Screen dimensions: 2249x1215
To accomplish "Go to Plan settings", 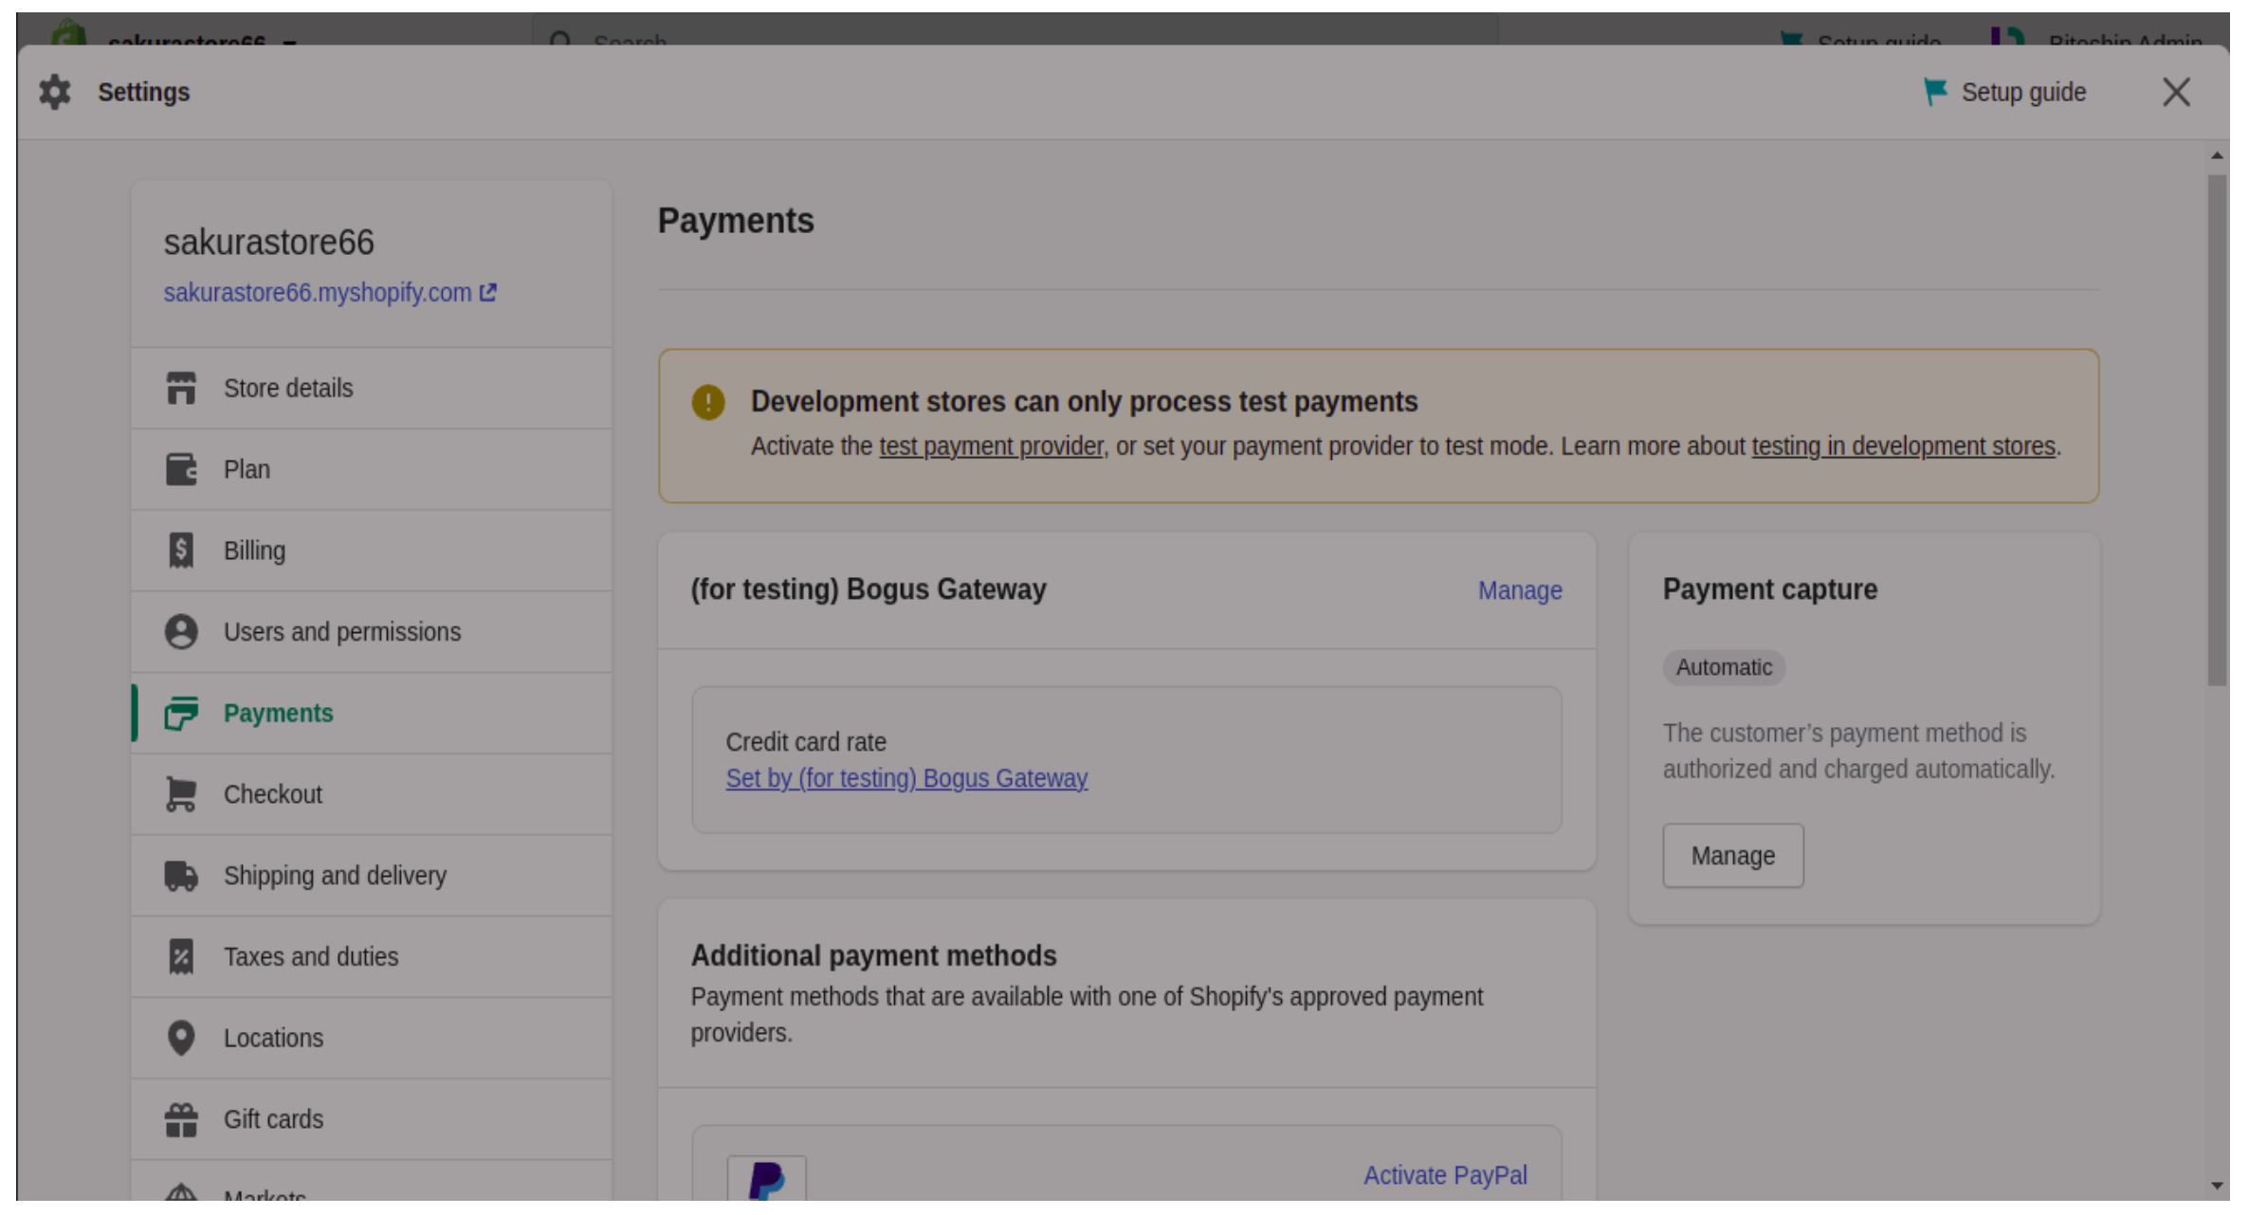I will pos(372,470).
